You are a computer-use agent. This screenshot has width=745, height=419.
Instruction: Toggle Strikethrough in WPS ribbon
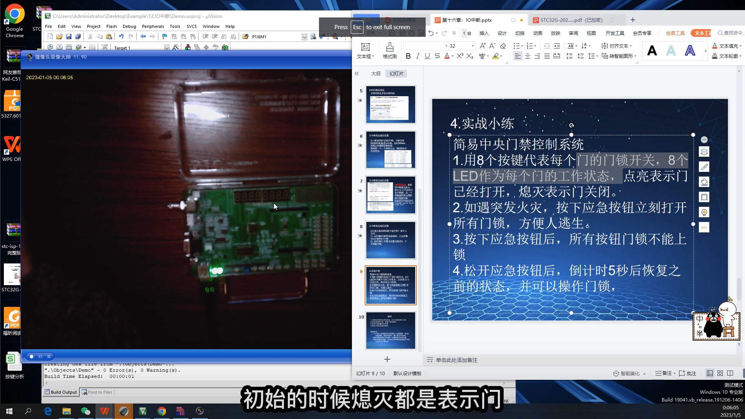(x=437, y=56)
